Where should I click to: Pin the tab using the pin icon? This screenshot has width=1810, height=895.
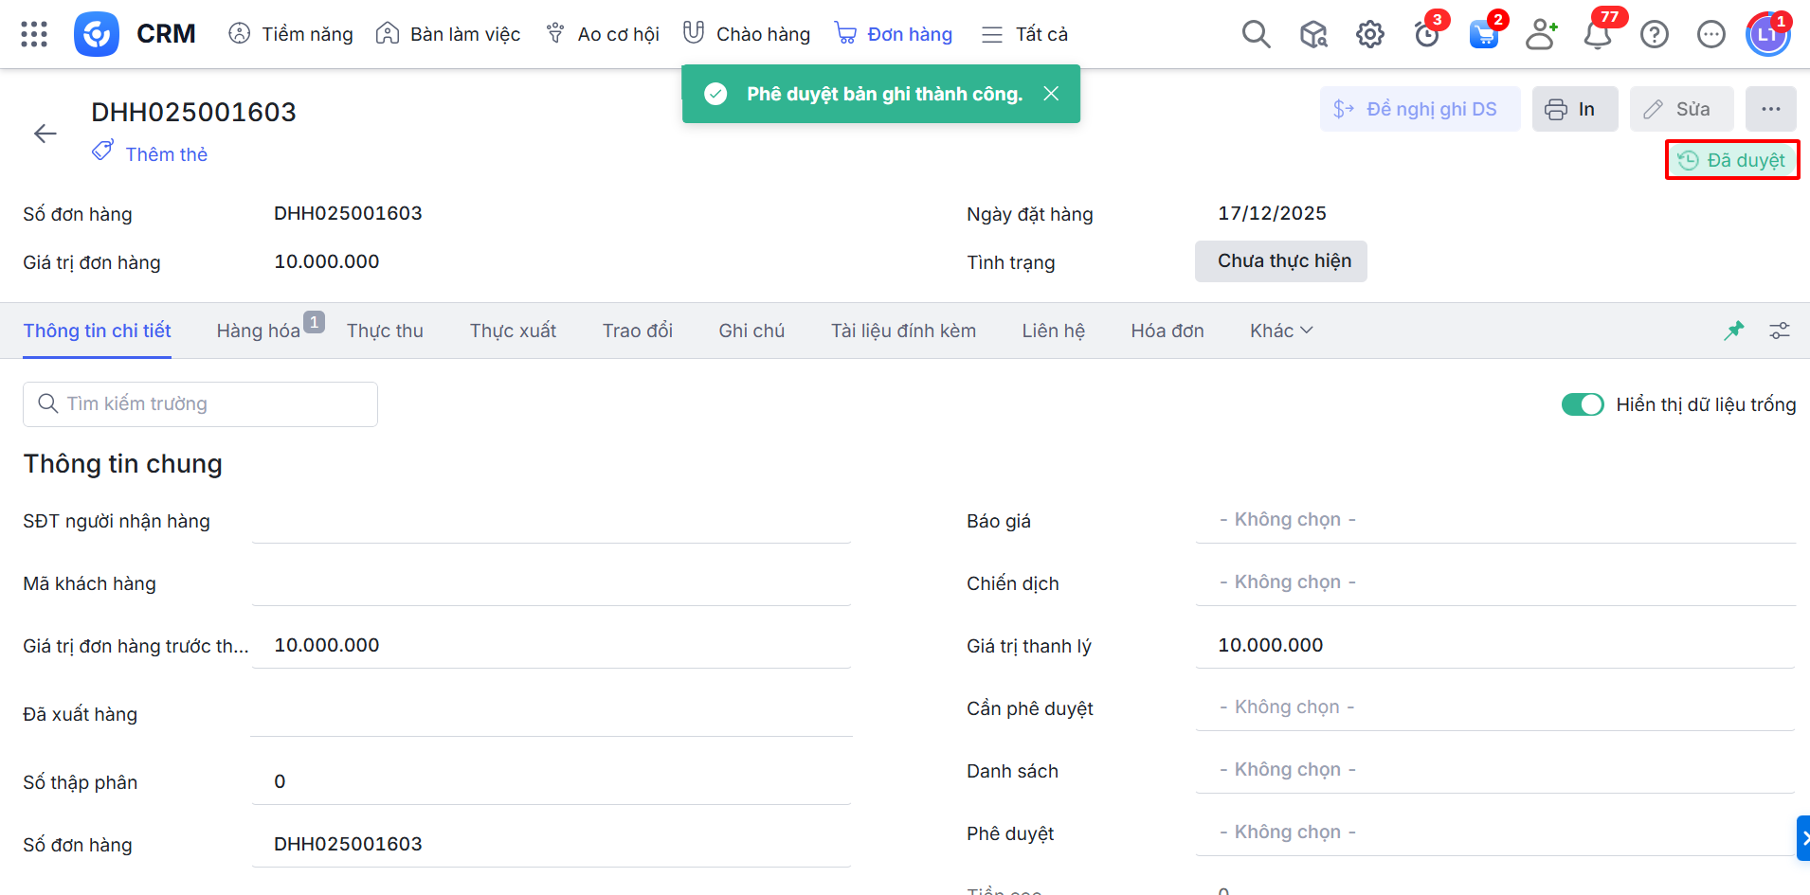pos(1734,331)
